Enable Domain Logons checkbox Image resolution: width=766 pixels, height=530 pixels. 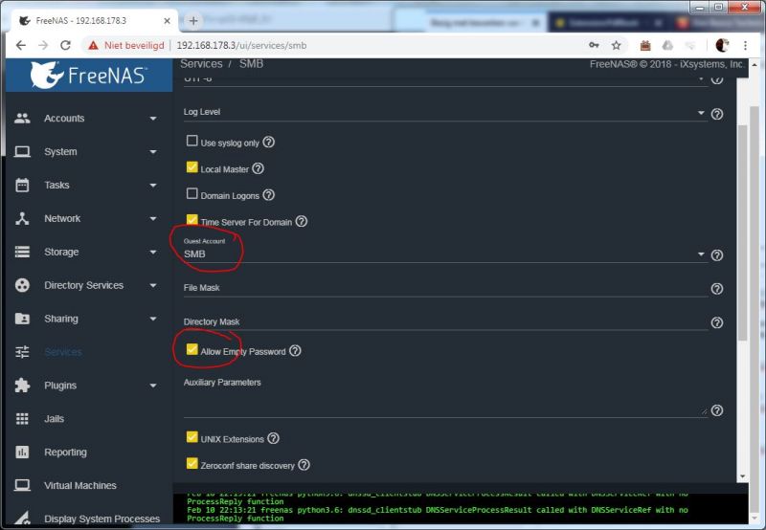(x=192, y=194)
